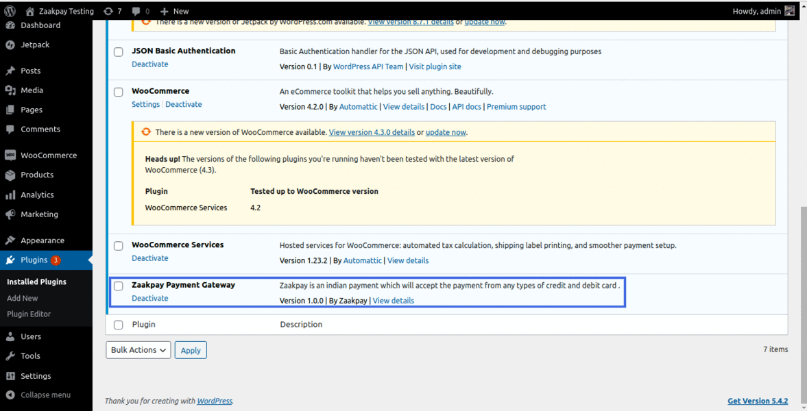This screenshot has width=807, height=411.
Task: Open View version 4.3.0 details link
Action: coord(372,132)
